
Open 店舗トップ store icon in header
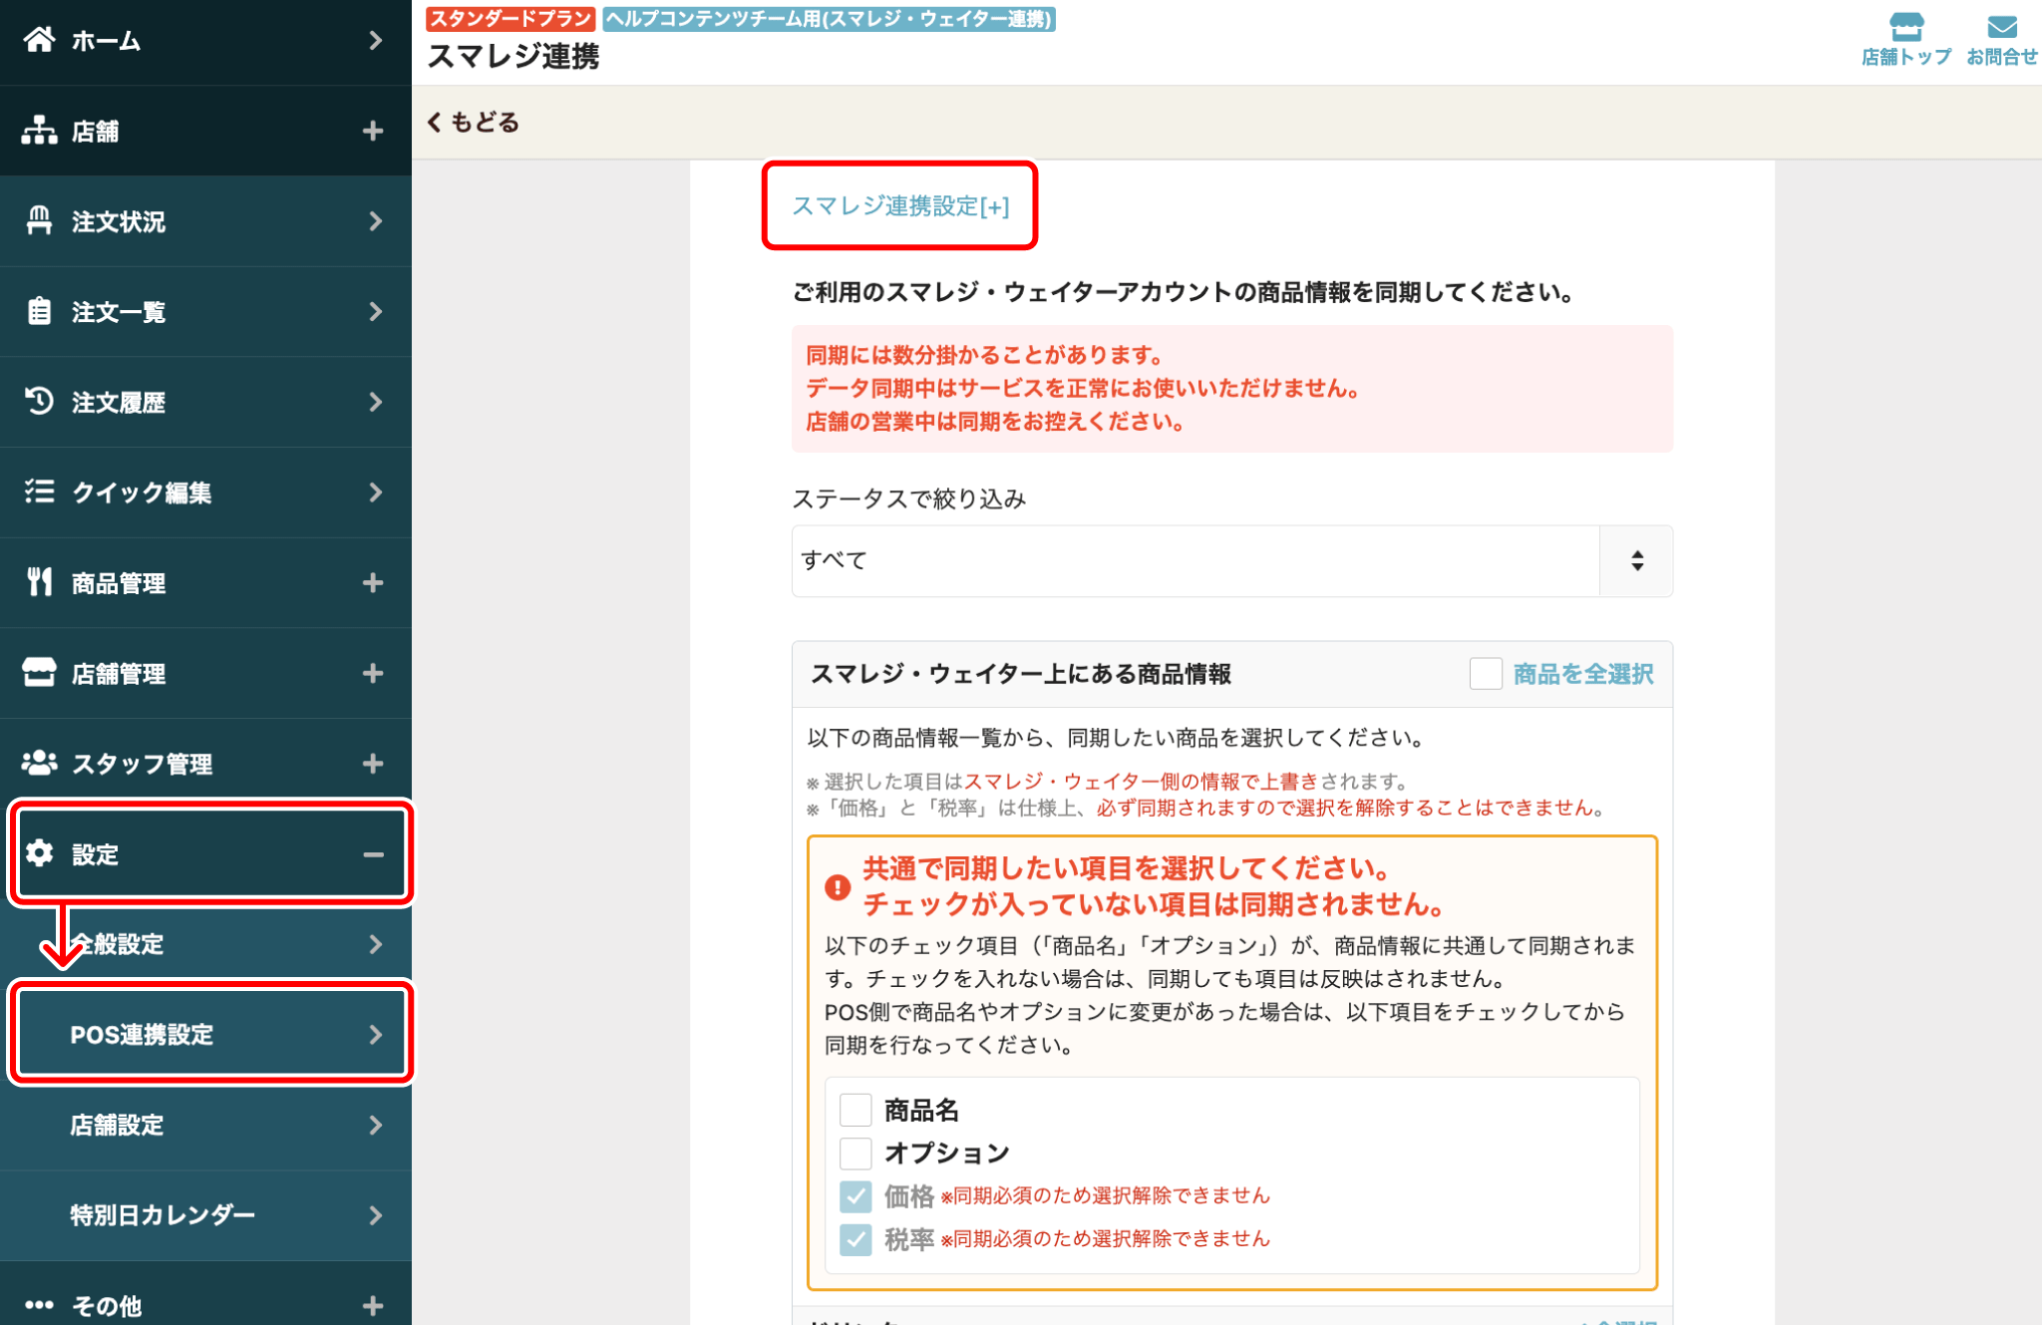tap(1905, 26)
